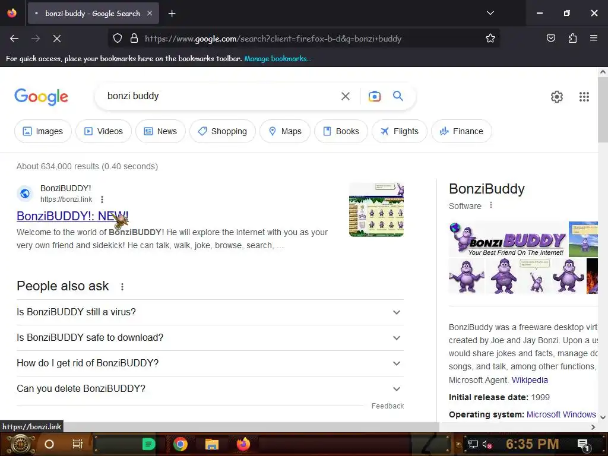The image size is (608, 456).
Task: Click the bonzi.link globe favicon
Action: coord(25,193)
